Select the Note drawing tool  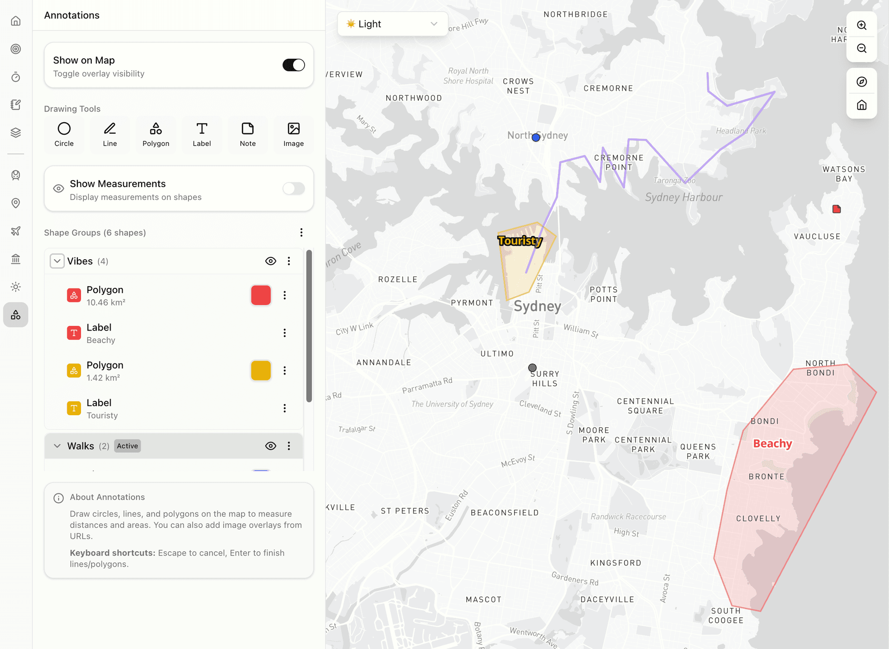pos(248,135)
